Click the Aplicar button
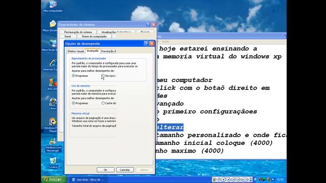 click(144, 170)
